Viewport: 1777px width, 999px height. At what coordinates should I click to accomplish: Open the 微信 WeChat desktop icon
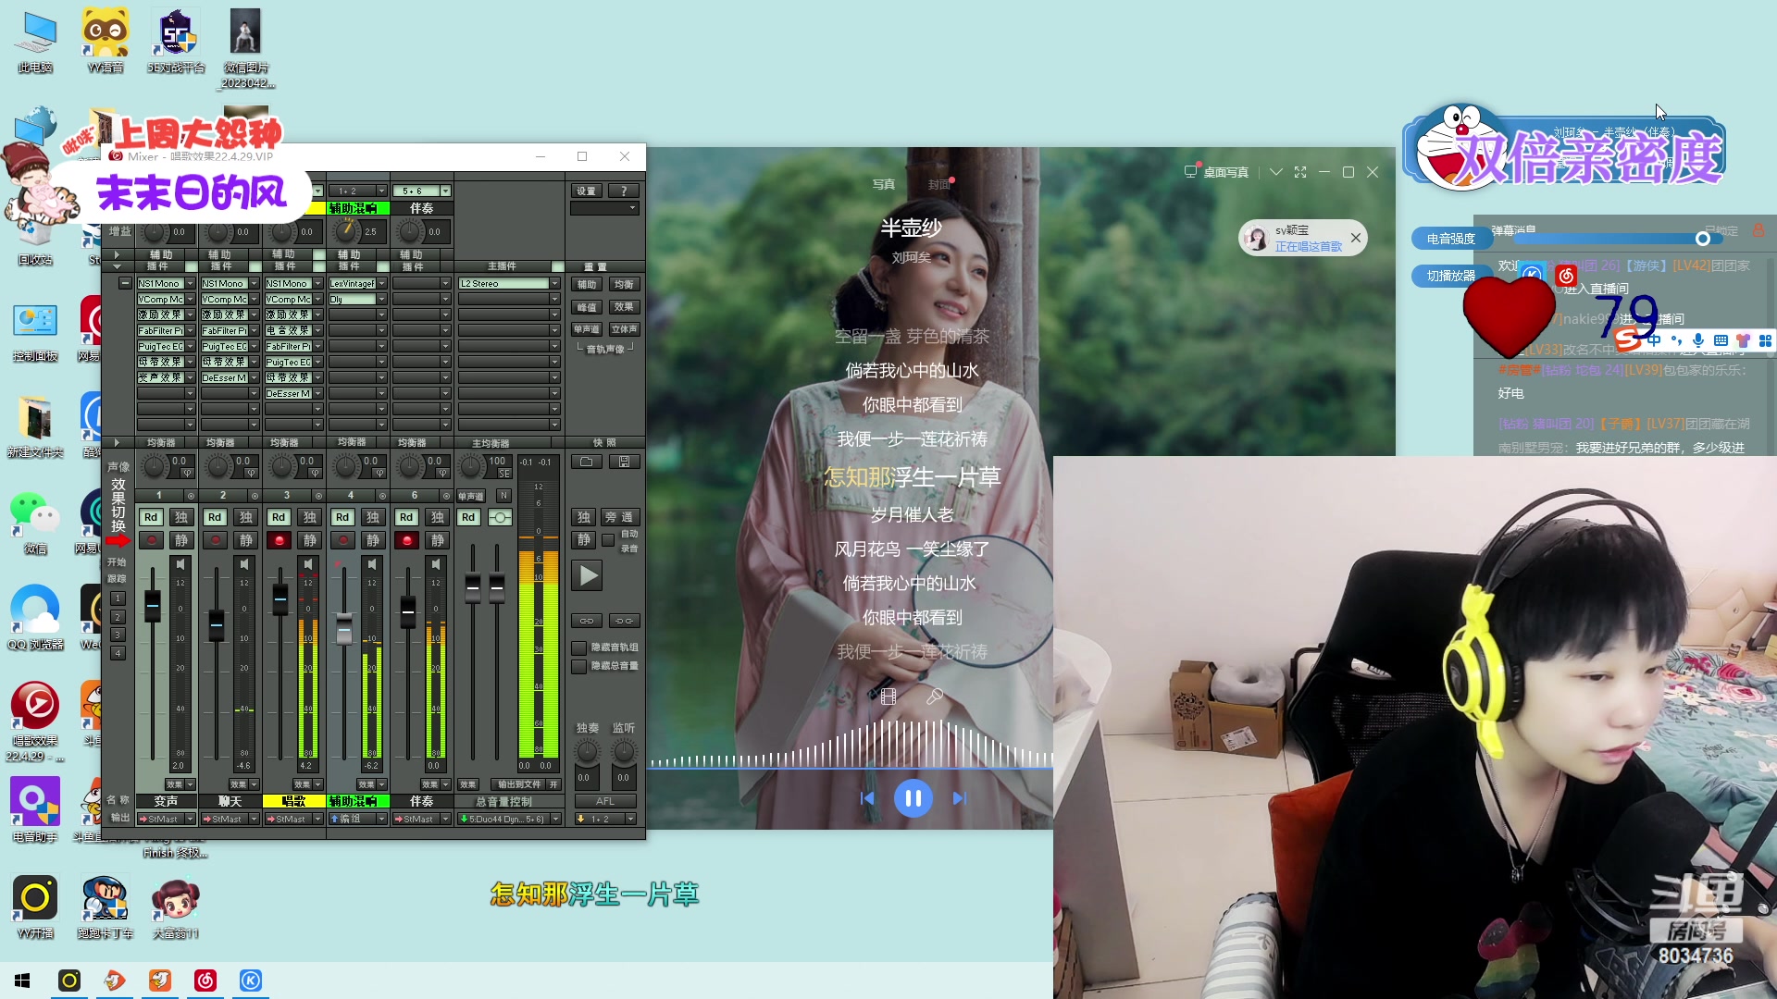click(x=35, y=524)
